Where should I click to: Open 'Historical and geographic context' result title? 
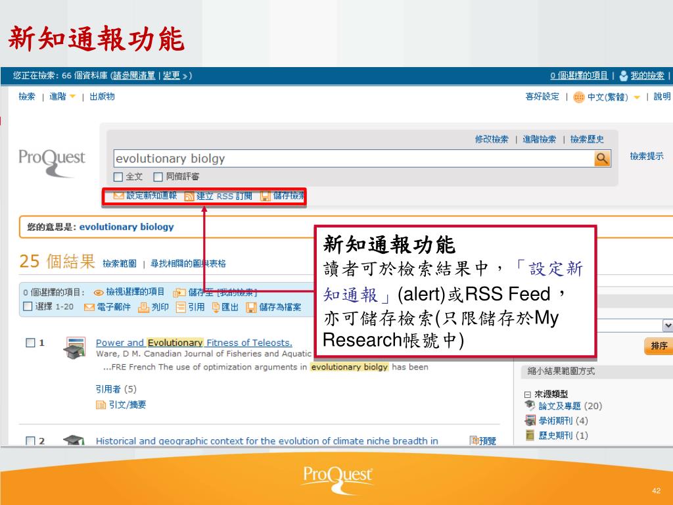point(267,441)
